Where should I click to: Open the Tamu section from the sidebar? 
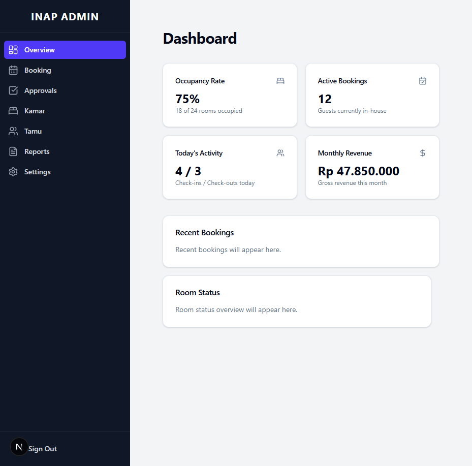tap(34, 131)
